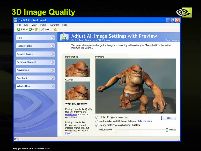Click the Up one level icon

[36, 29]
